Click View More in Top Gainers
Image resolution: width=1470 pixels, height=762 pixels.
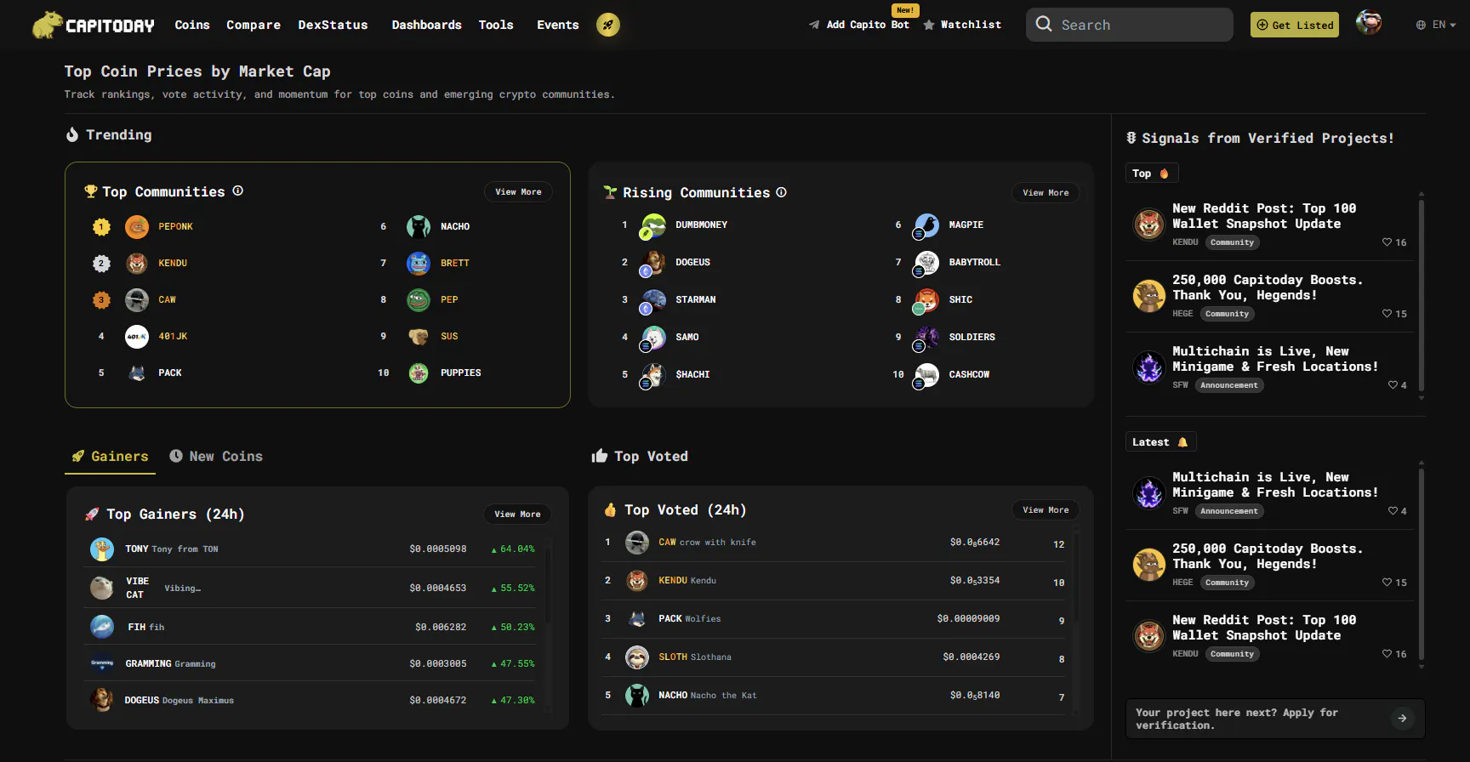(517, 515)
